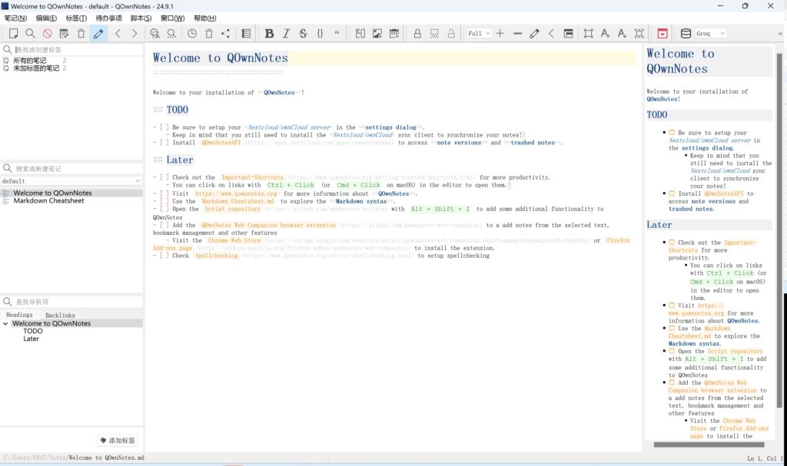
Task: Increase font size with the A-plus icon
Action: point(606,34)
